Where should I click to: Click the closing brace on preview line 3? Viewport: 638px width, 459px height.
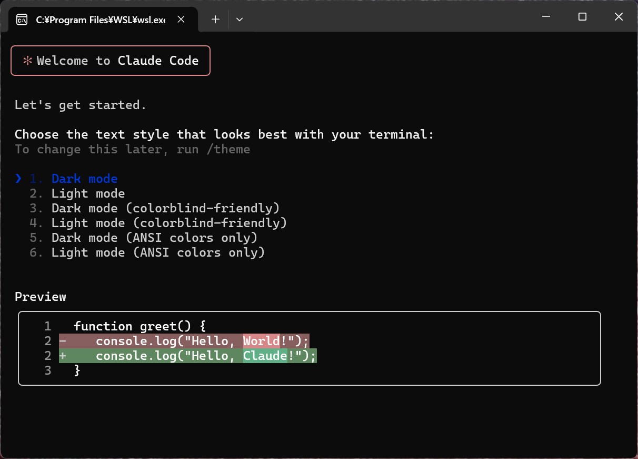[77, 370]
